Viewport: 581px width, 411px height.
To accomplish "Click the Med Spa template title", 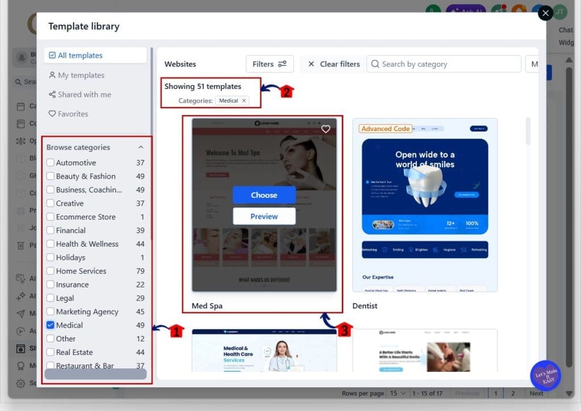I will coord(207,306).
